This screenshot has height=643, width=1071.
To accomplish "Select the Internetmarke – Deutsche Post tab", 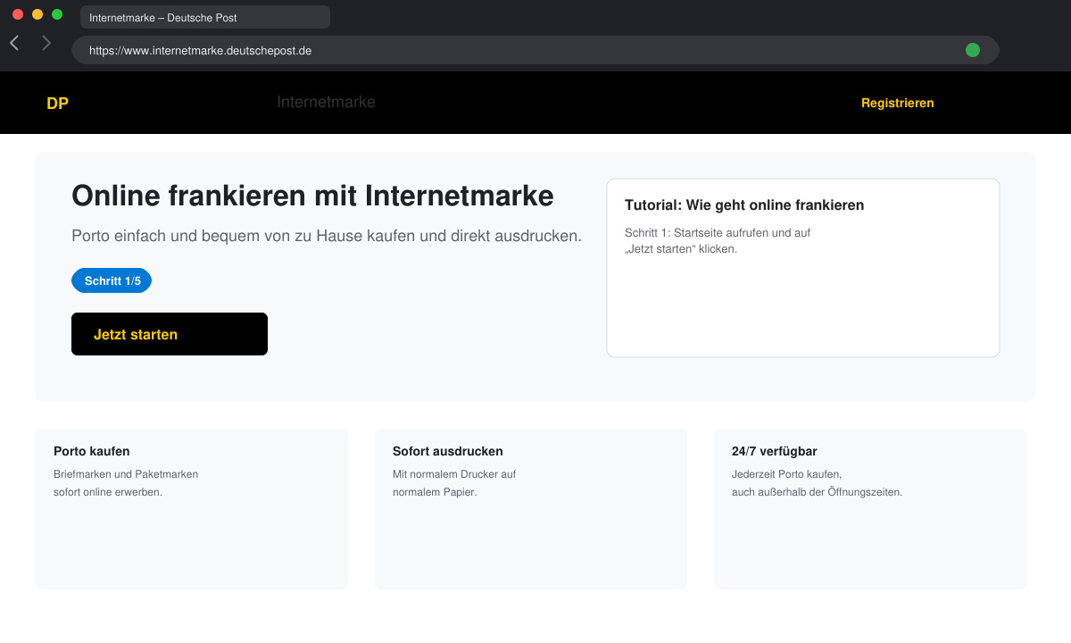I will (205, 17).
